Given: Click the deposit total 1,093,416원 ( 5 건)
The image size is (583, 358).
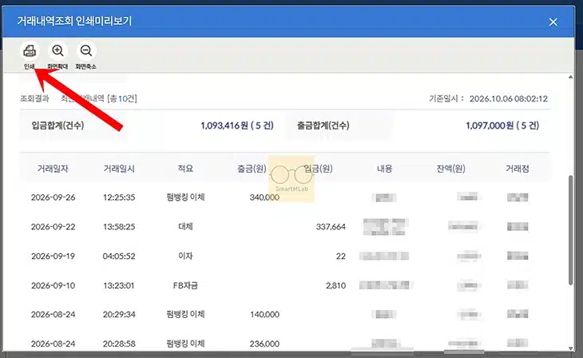Looking at the screenshot, I should 237,125.
